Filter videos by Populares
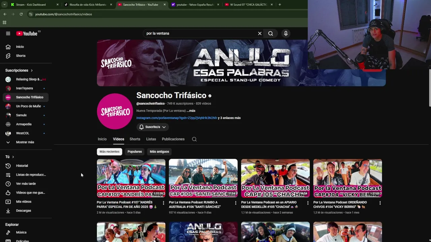The height and width of the screenshot is (242, 431). click(x=135, y=152)
